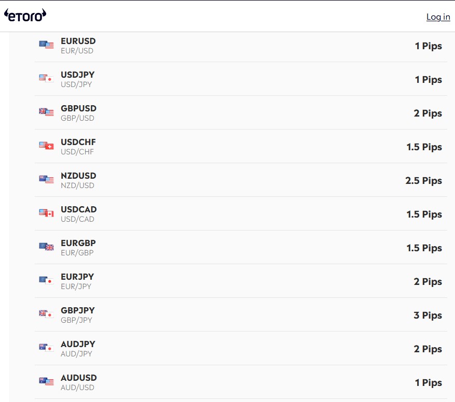The height and width of the screenshot is (402, 455).
Task: Choose the GBPJPY flag pair icon
Action: (x=46, y=314)
